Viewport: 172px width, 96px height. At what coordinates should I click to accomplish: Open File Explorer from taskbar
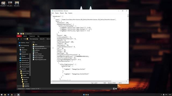click(x=5, y=95)
